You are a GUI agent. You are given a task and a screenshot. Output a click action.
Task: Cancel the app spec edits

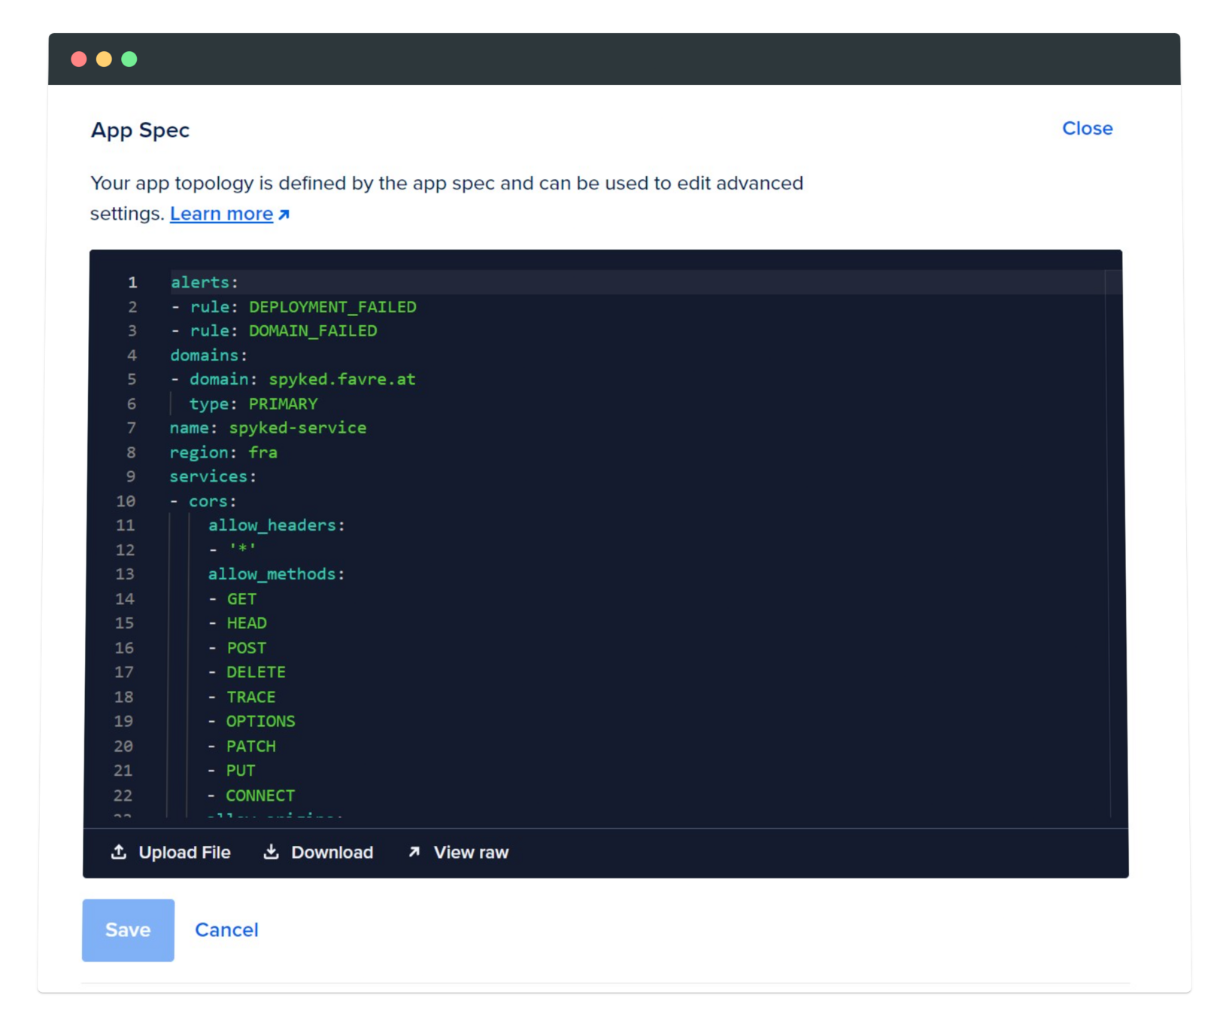point(226,930)
